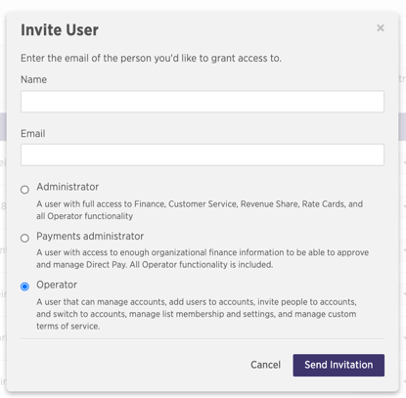Click the Operator role label text

pyautogui.click(x=57, y=285)
